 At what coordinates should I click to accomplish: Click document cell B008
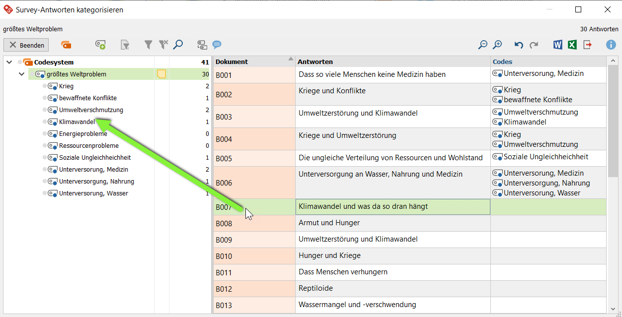tap(254, 224)
